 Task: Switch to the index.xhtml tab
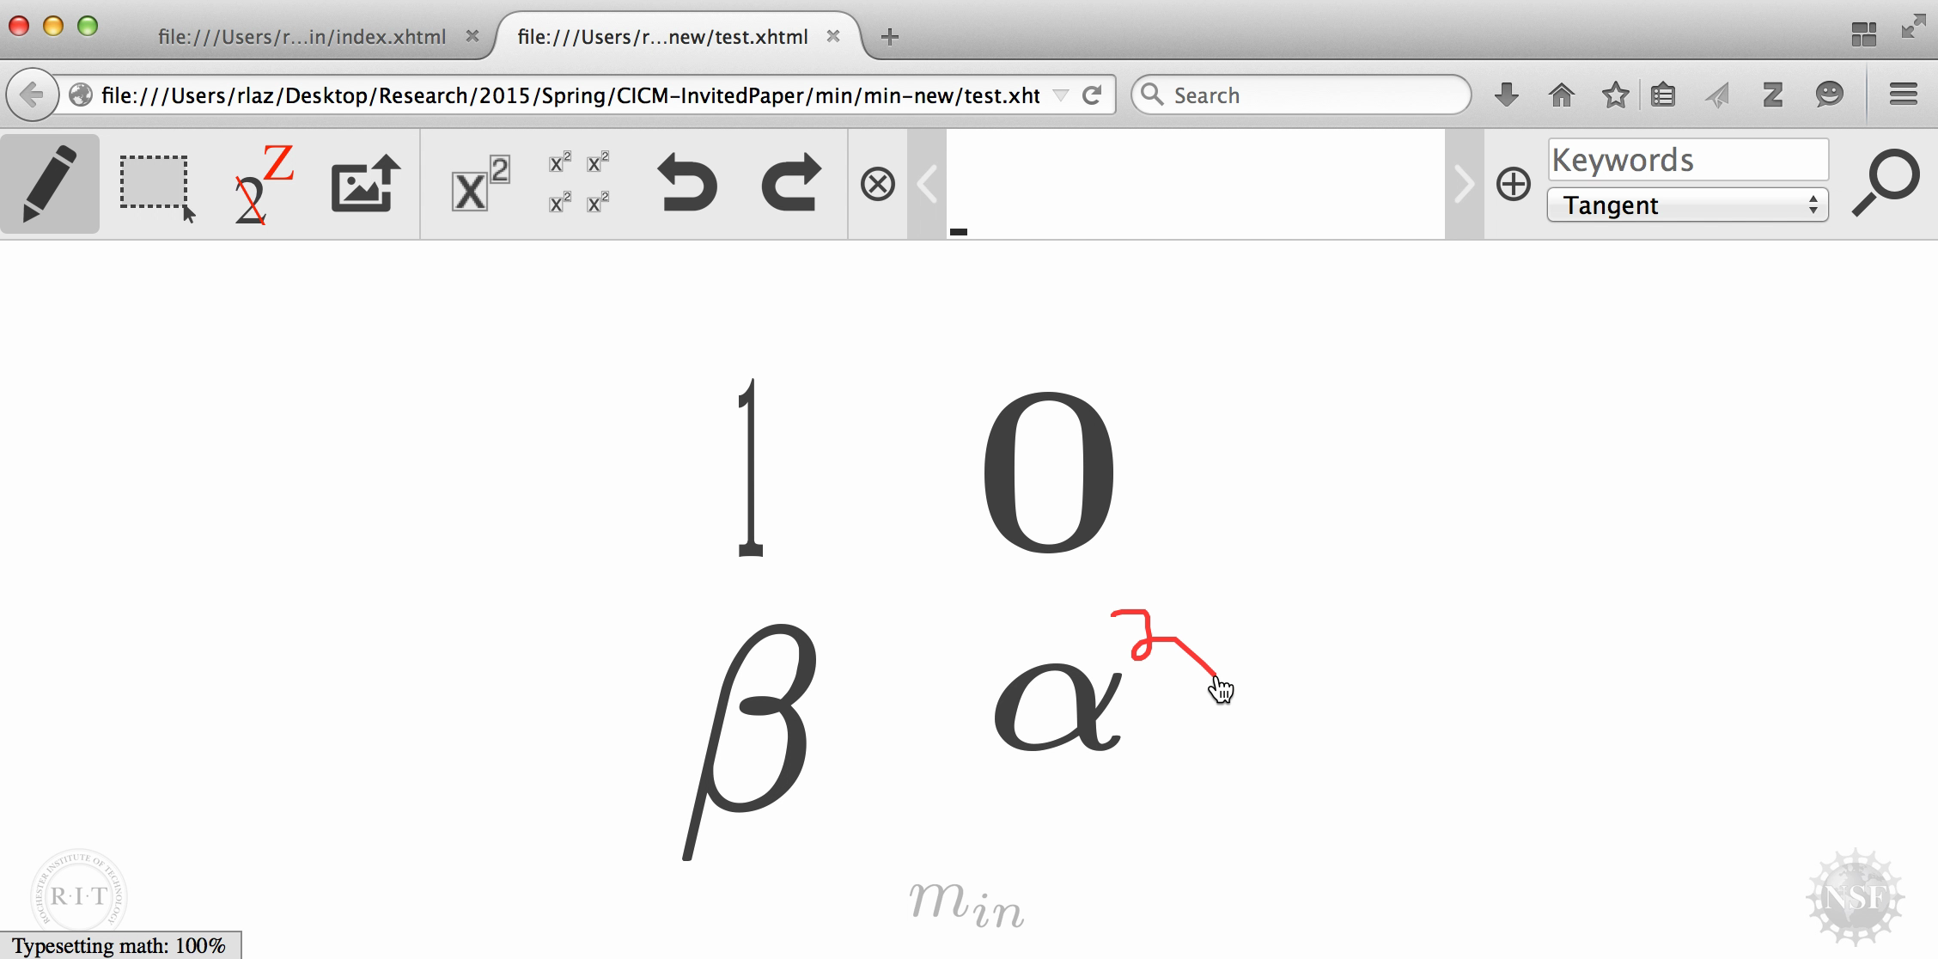302,37
